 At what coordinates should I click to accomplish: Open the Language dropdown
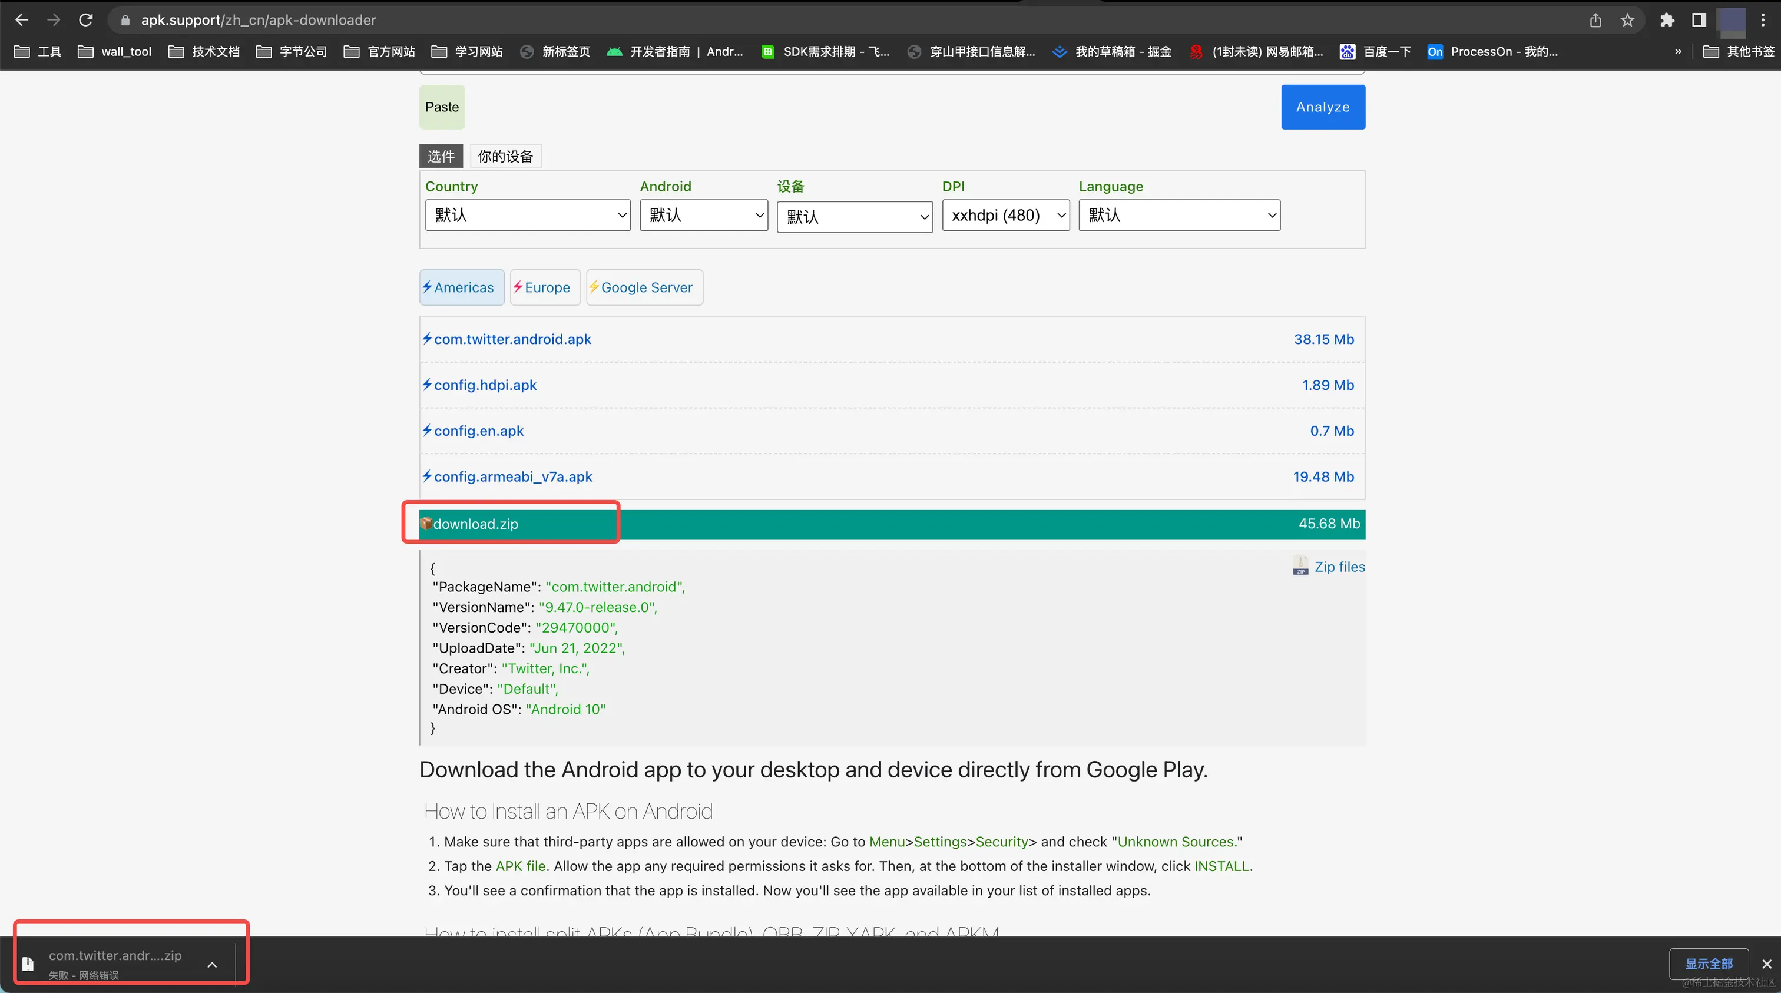click(1180, 215)
